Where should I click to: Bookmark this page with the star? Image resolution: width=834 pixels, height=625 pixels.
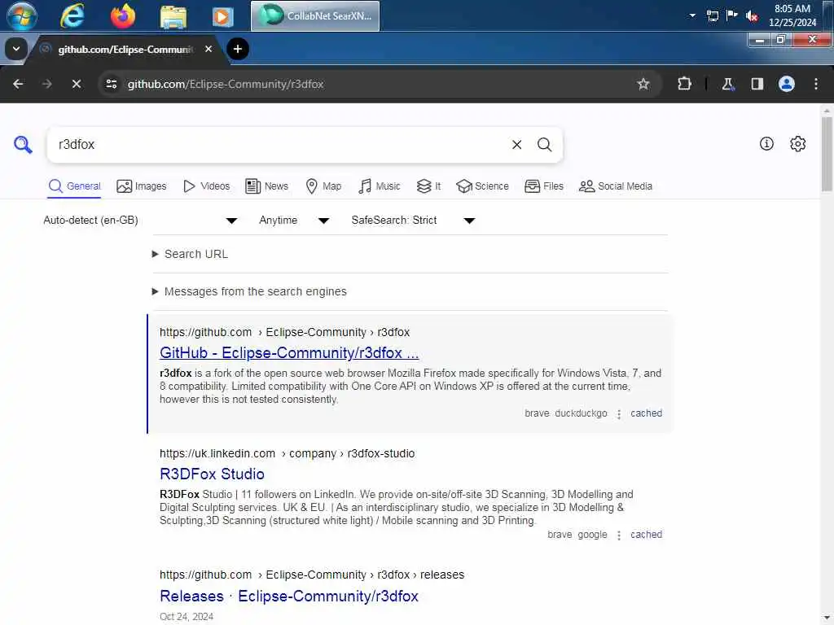643,84
